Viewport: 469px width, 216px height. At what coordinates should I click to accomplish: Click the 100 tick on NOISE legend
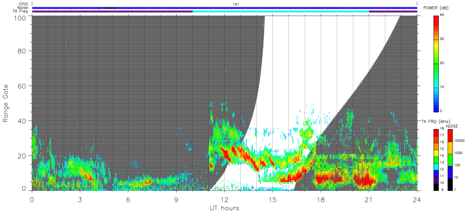(x=457, y=165)
